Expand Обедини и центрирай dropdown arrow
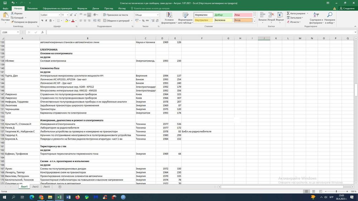Viewport: 358px width, 201px height. pos(132,20)
